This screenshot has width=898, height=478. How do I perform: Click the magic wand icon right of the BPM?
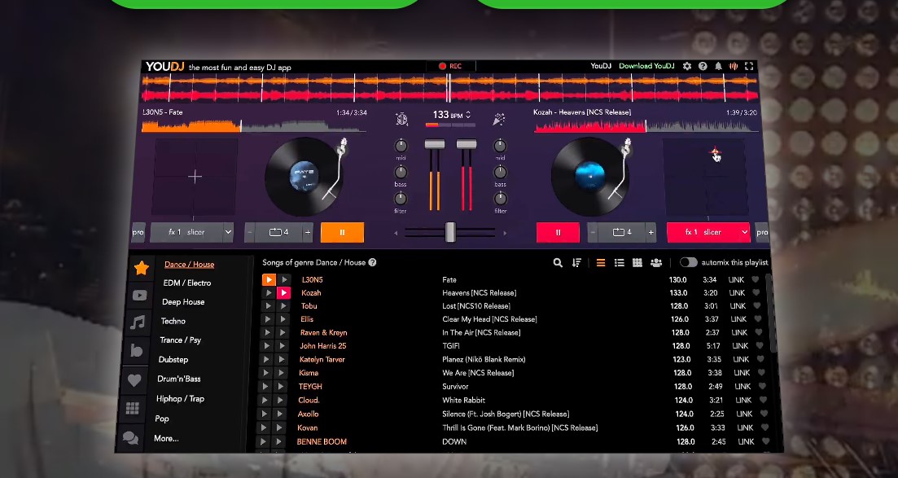499,119
